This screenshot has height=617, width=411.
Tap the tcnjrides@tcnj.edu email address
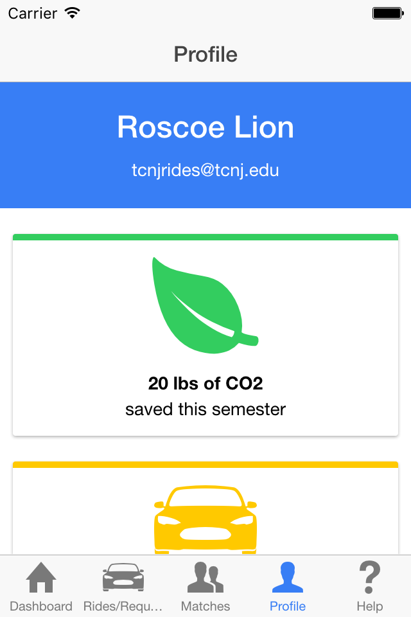(205, 170)
